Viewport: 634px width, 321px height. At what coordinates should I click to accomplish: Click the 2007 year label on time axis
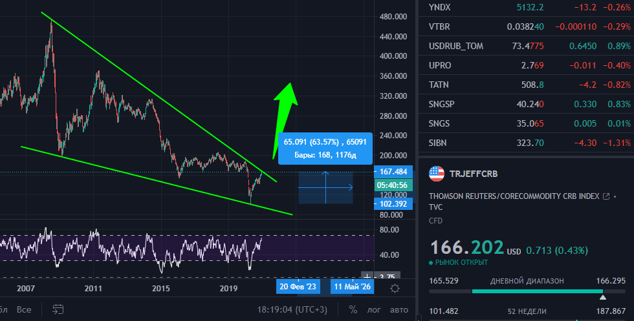pos(26,288)
